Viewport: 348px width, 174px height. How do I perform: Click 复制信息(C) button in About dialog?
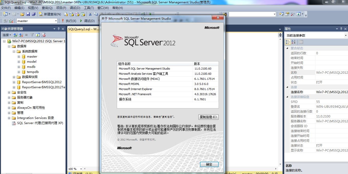click(209, 117)
